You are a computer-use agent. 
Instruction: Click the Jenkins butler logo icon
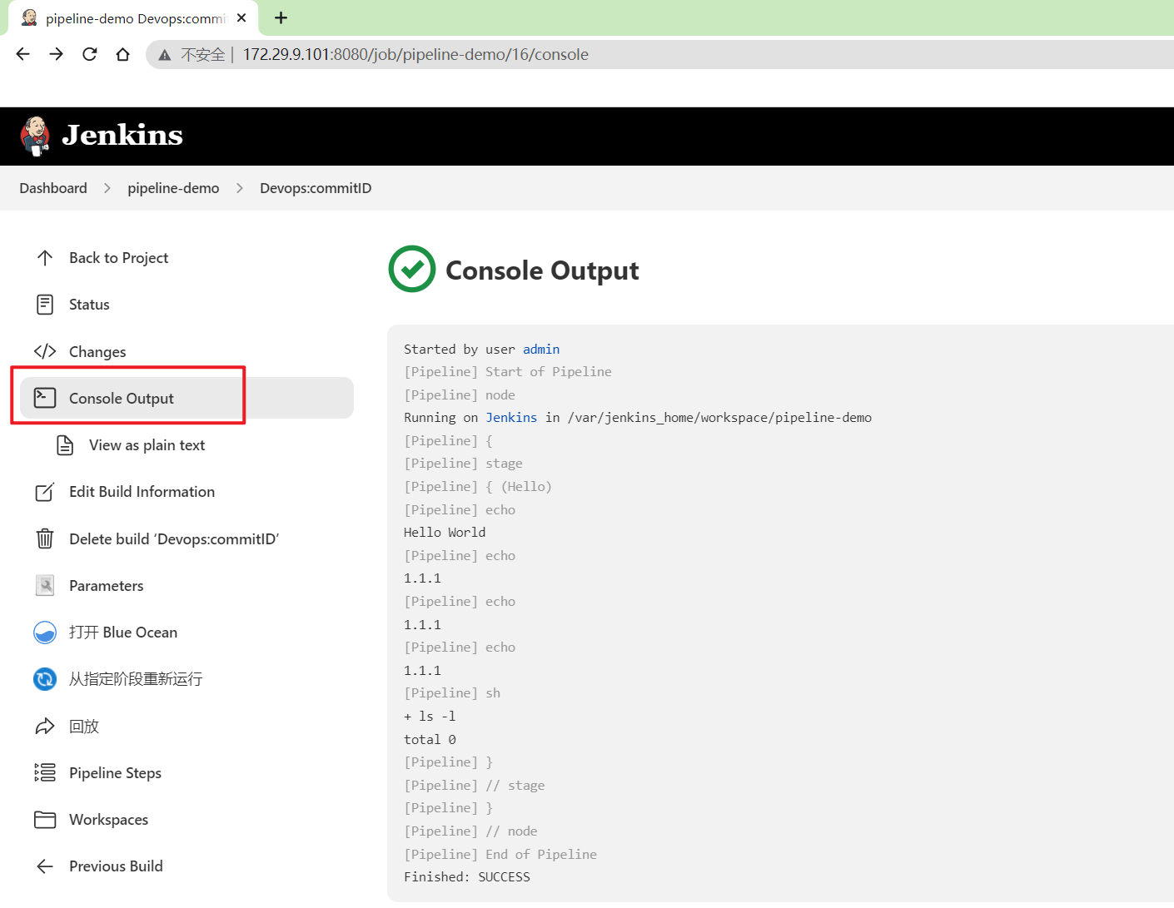[x=35, y=136]
